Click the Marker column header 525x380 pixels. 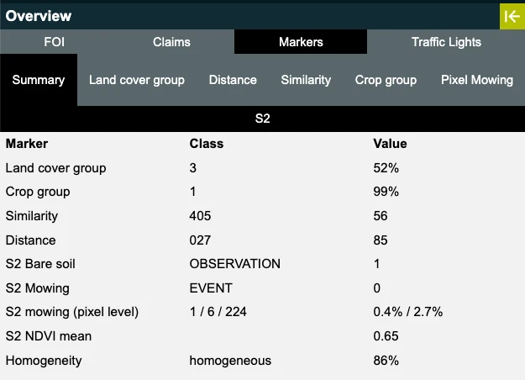(x=27, y=144)
